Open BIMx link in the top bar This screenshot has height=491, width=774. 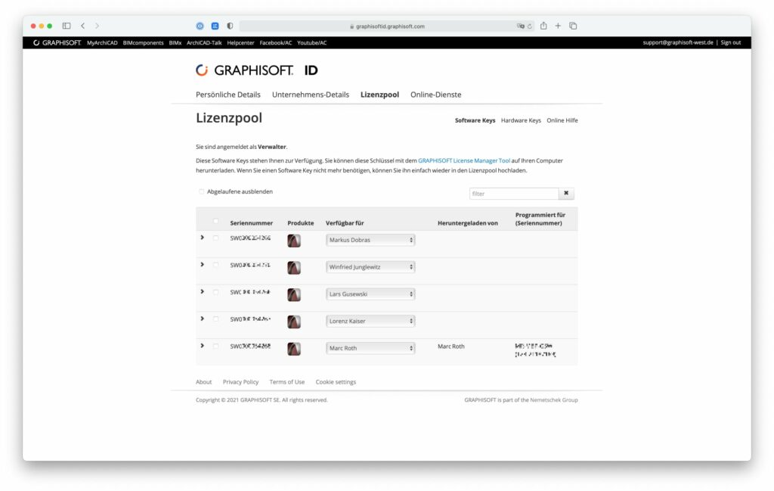[x=175, y=43]
